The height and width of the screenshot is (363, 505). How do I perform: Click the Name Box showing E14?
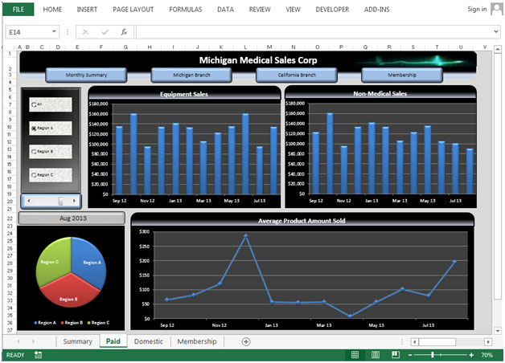(28, 32)
